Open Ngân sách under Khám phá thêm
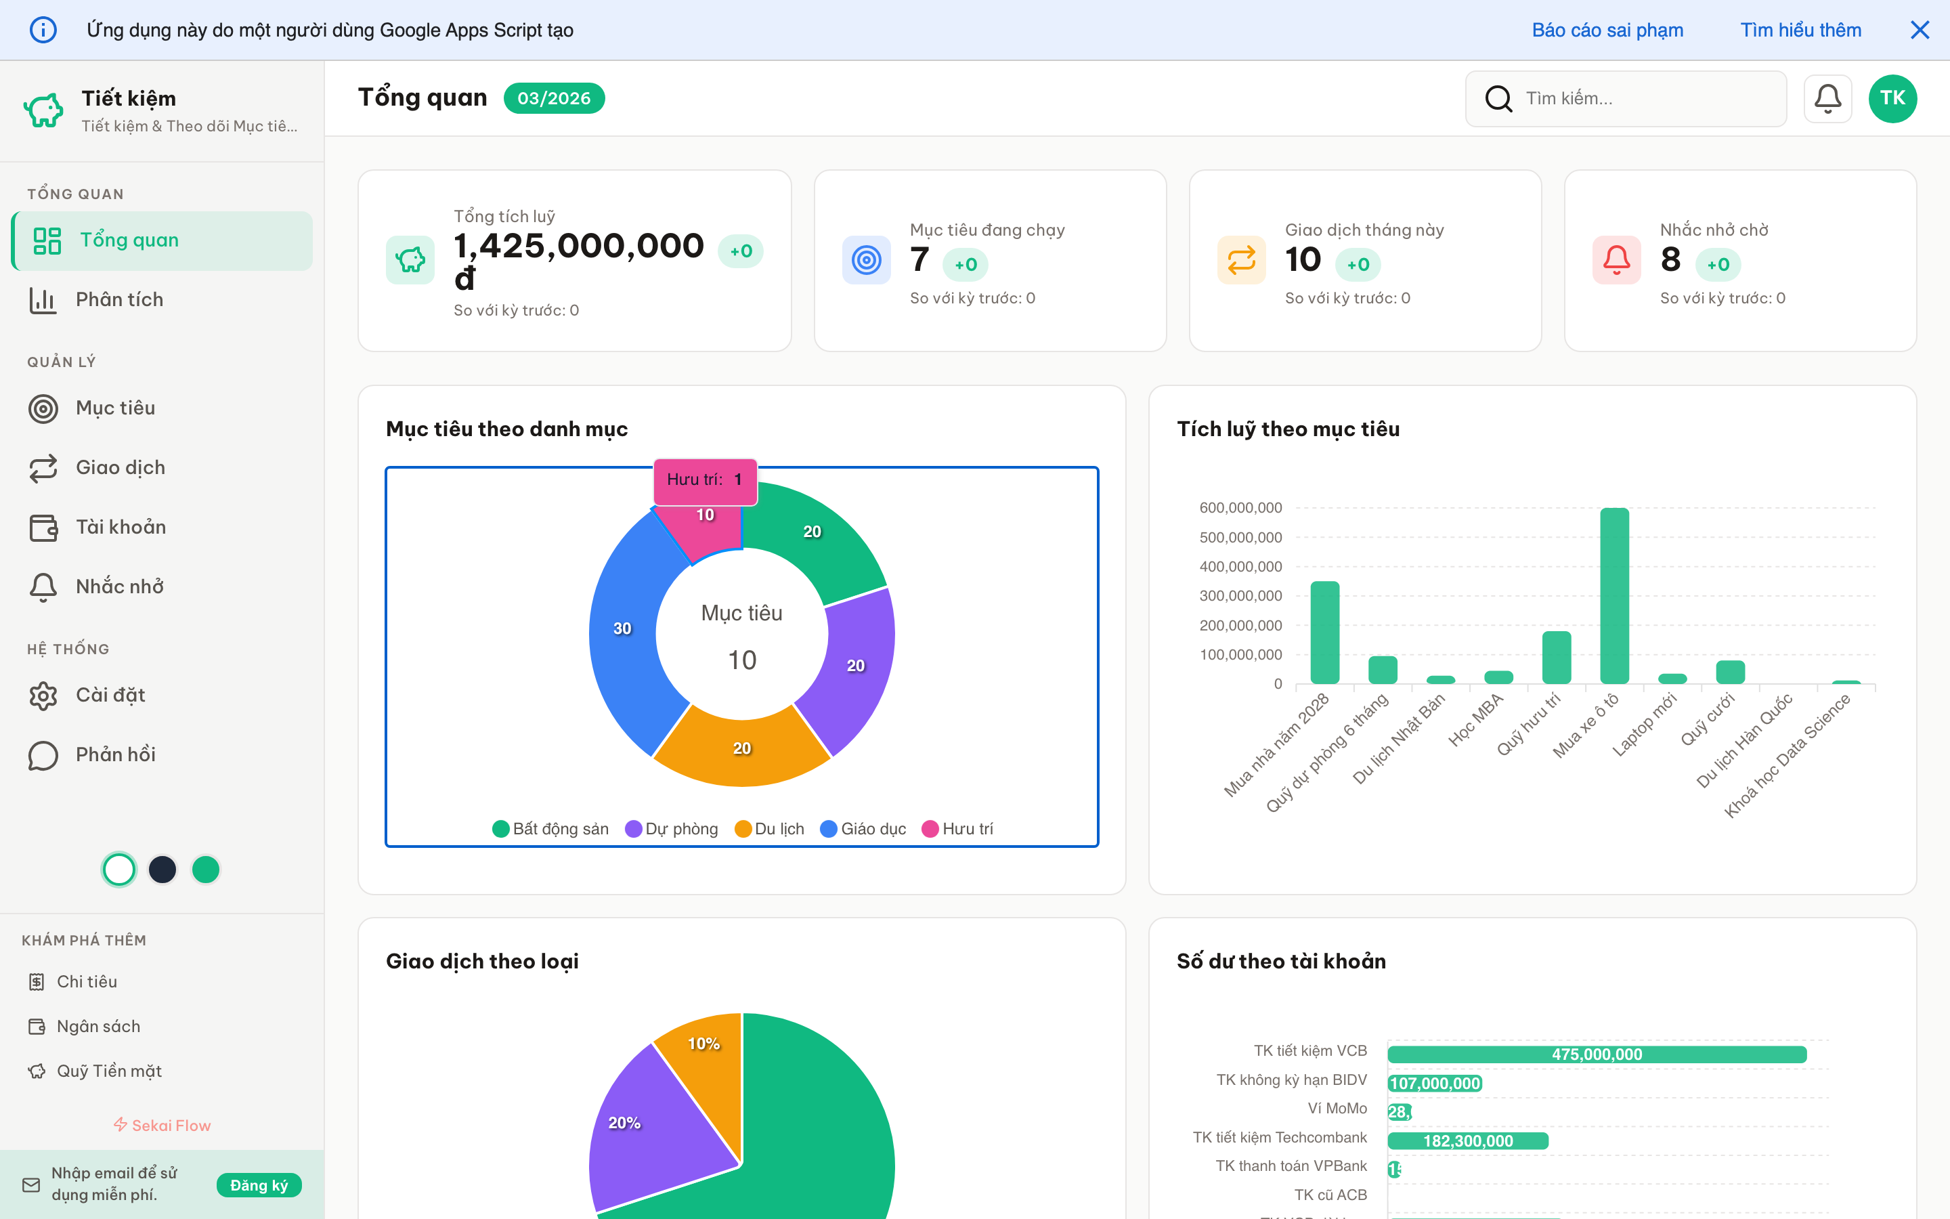The width and height of the screenshot is (1950, 1219). (98, 1026)
